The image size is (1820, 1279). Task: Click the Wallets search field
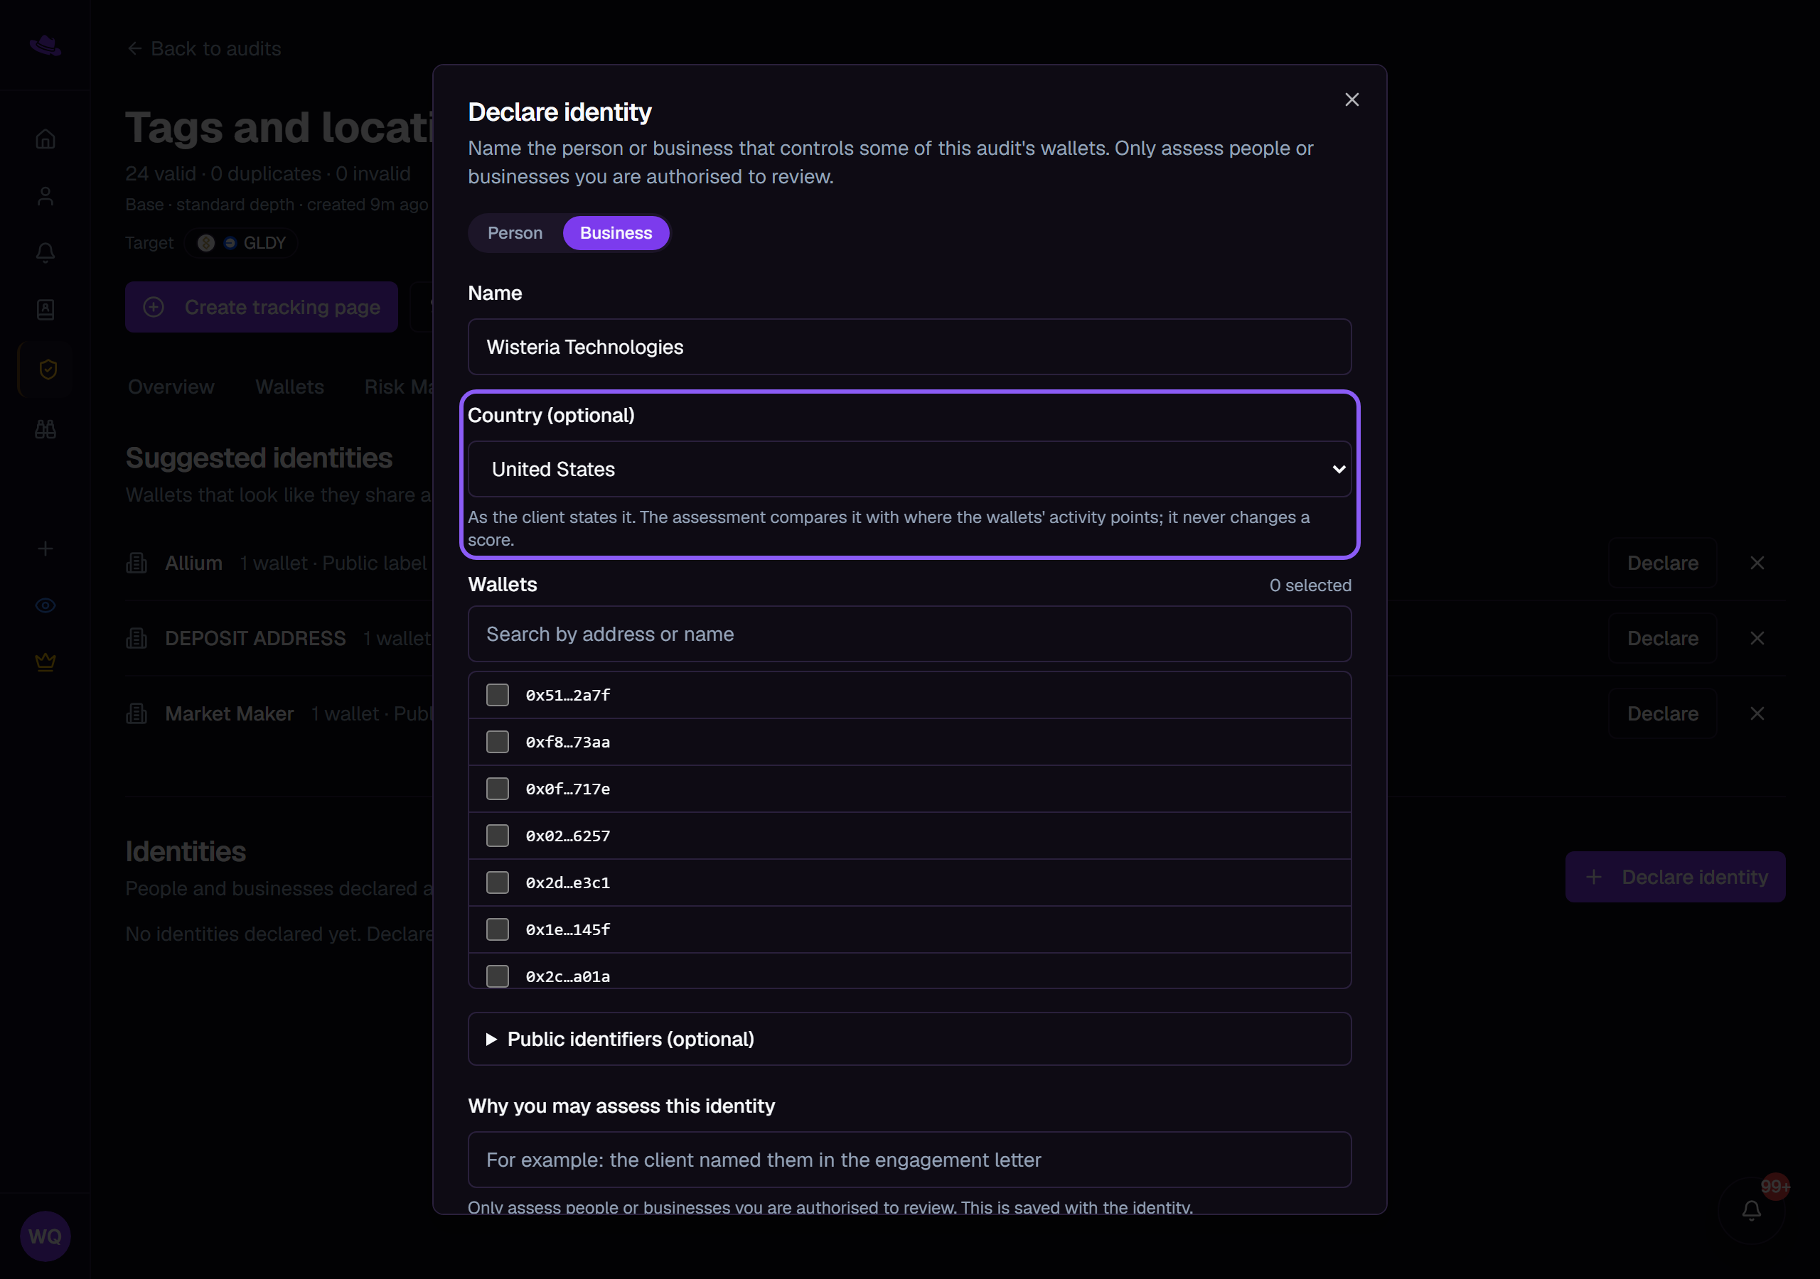[x=909, y=634]
